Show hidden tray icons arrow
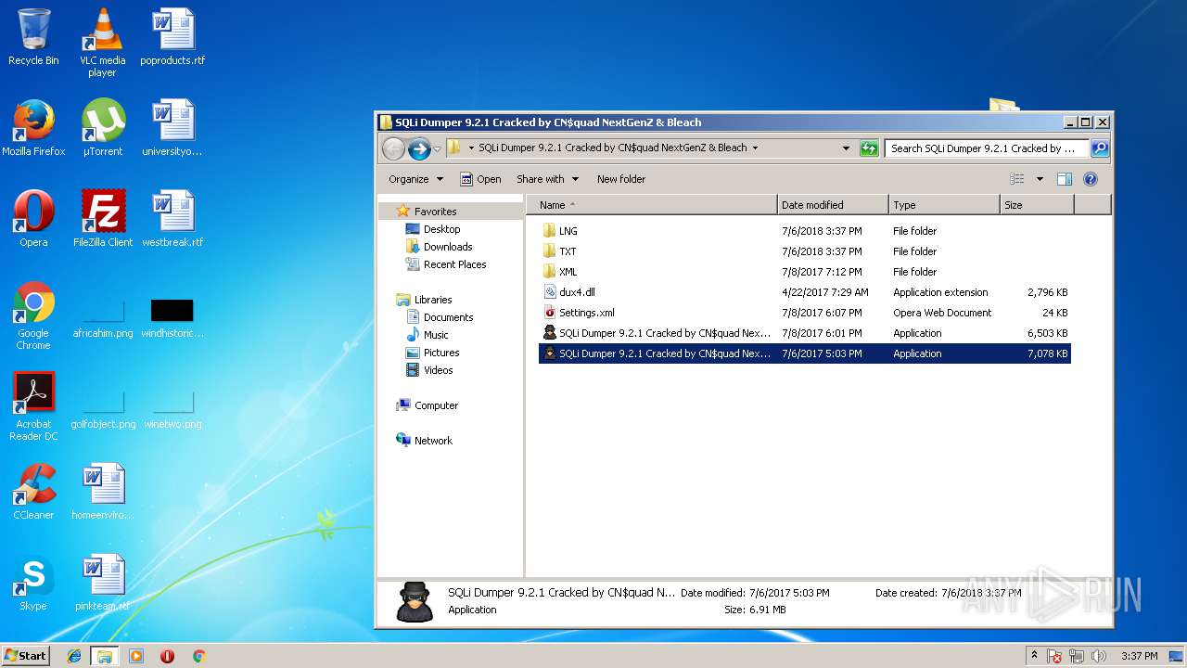This screenshot has width=1187, height=668. (x=1034, y=656)
